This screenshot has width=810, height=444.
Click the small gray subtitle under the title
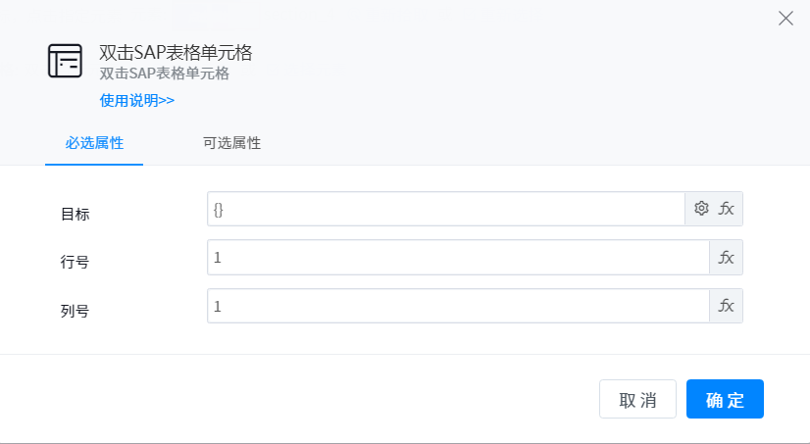(x=164, y=74)
